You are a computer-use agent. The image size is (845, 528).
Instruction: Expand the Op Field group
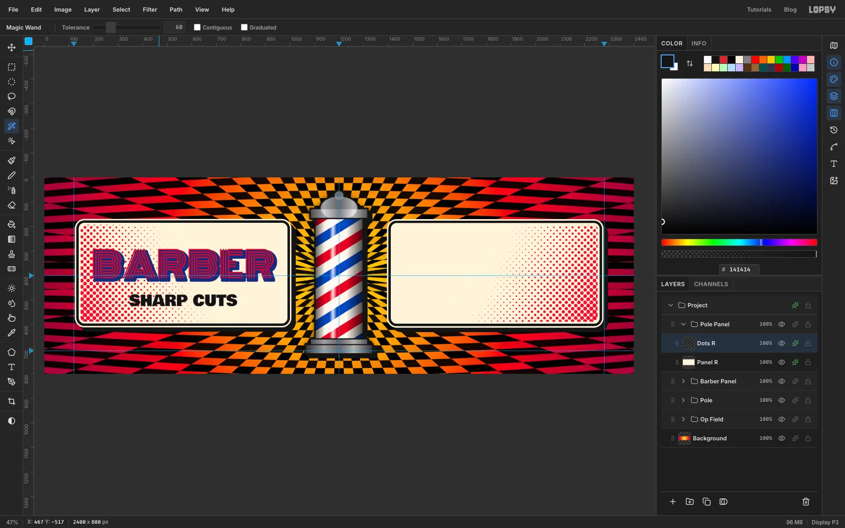[683, 419]
